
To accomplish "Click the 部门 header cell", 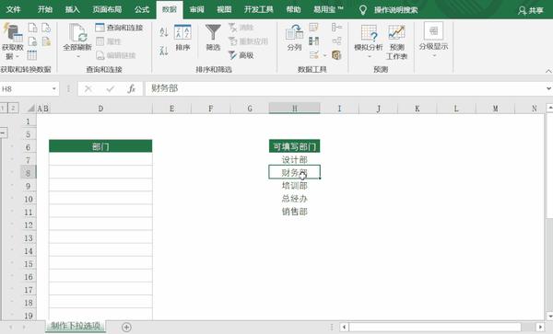I will [100, 146].
